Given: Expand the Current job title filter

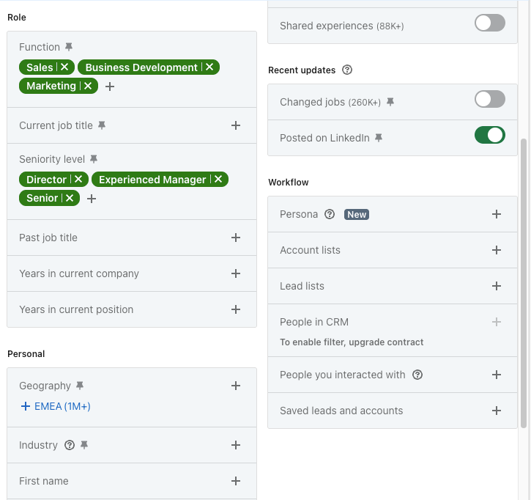Looking at the screenshot, I should pos(236,125).
